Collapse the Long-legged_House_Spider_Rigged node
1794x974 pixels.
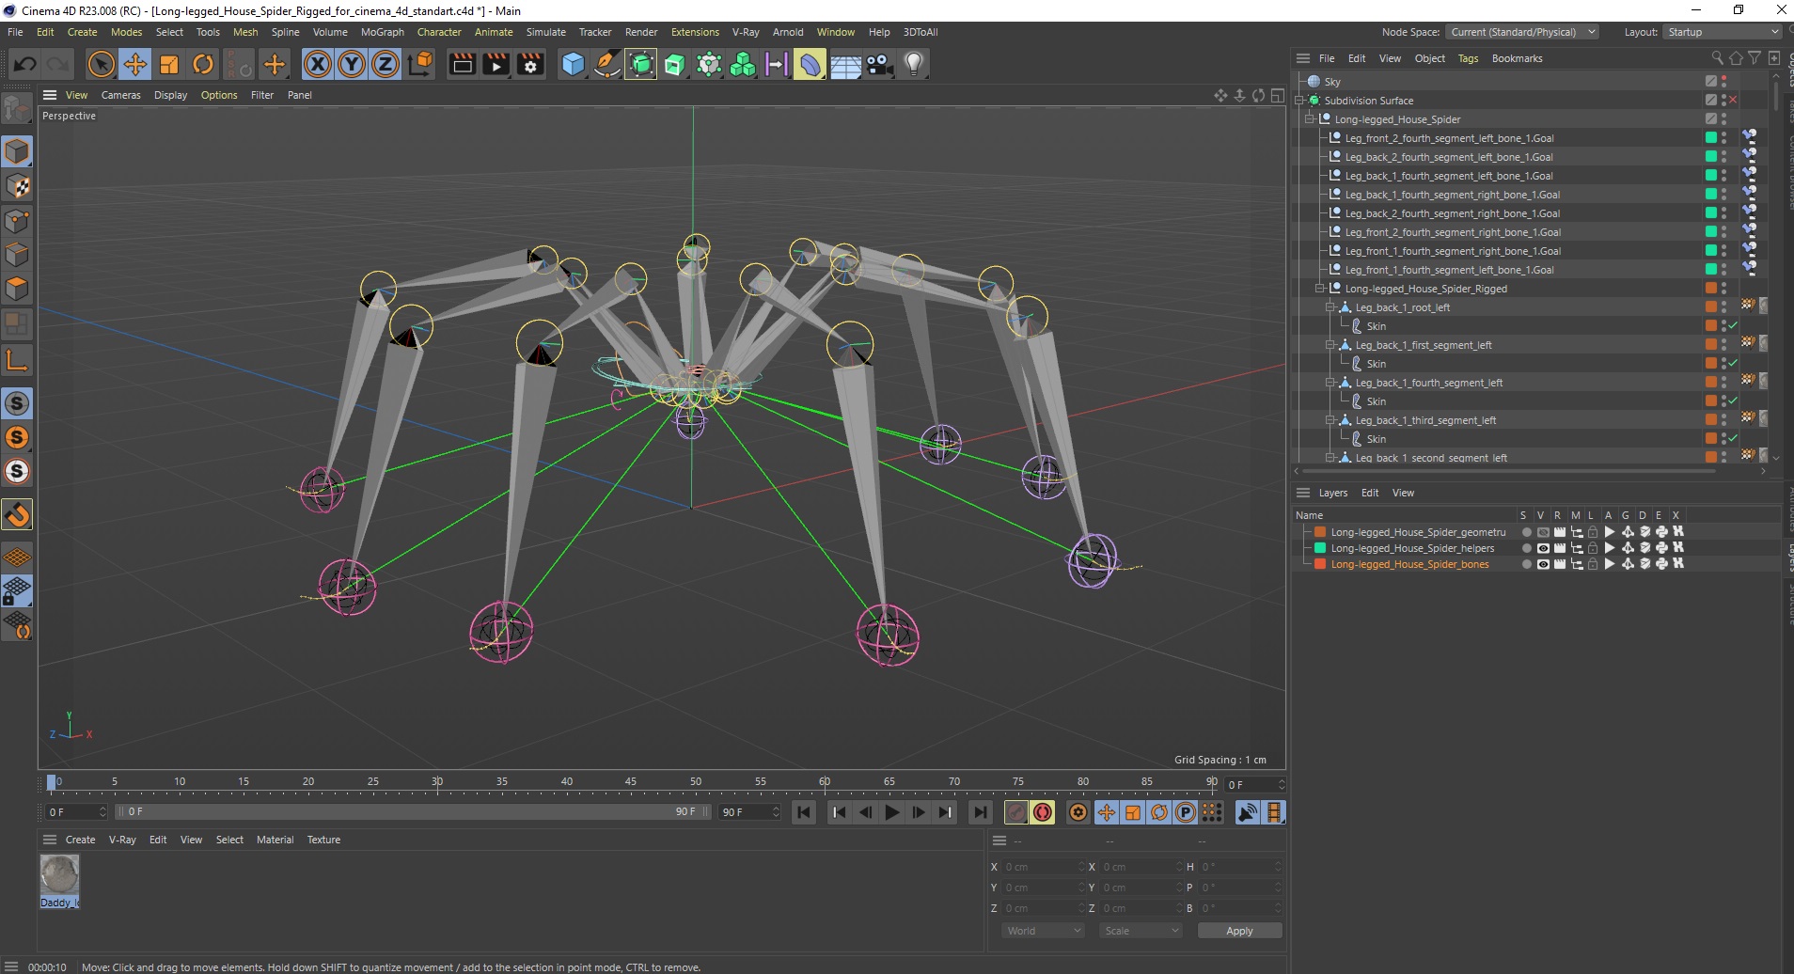[x=1320, y=289]
